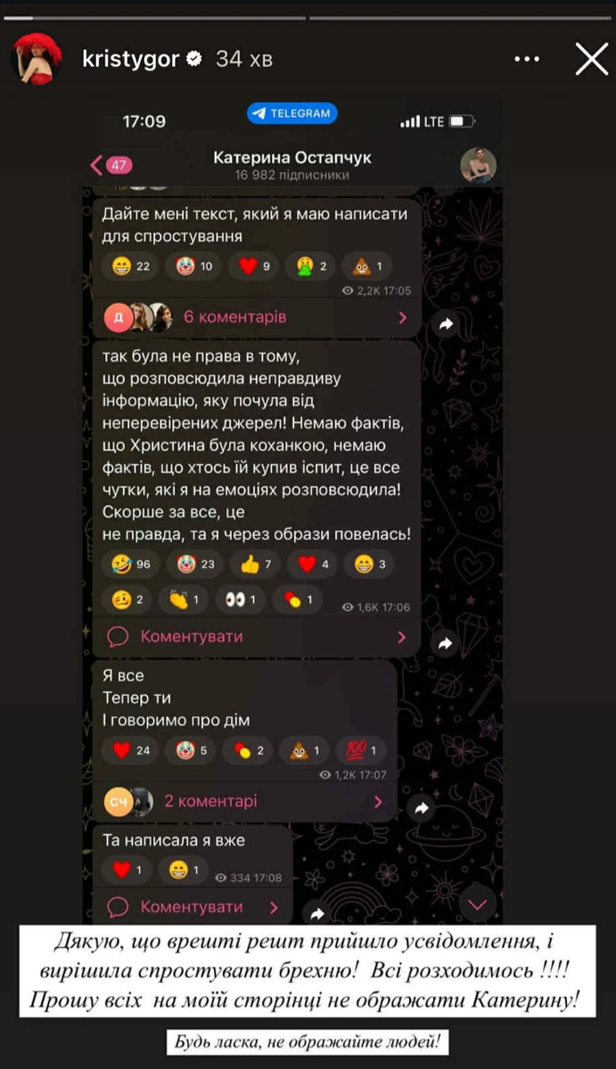
Task: Forward the long apology message
Action: point(445,642)
